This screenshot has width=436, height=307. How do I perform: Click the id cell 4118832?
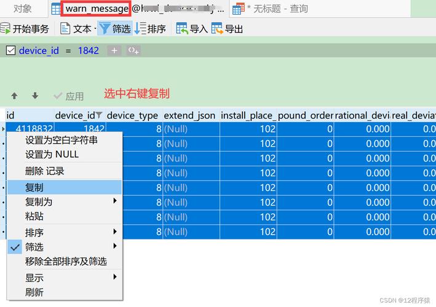pyautogui.click(x=30, y=128)
